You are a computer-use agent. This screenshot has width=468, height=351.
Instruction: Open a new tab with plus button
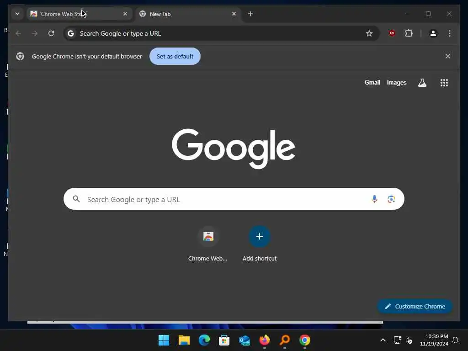pyautogui.click(x=250, y=14)
